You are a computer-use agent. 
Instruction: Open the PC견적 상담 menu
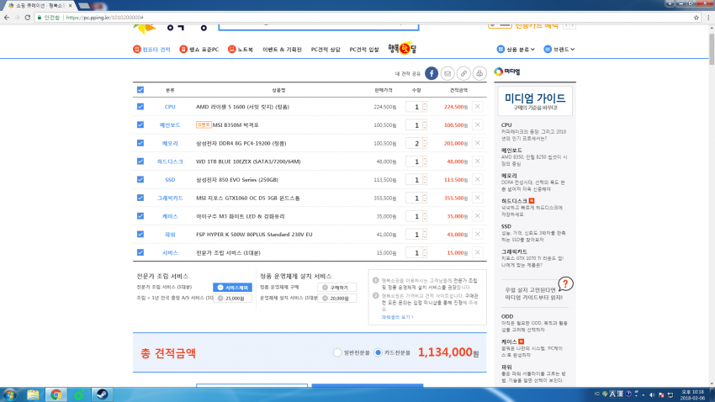(326, 50)
